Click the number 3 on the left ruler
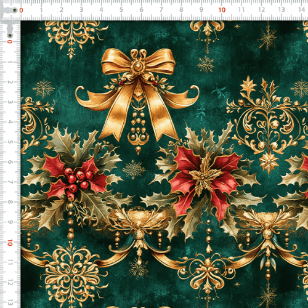Screen dimensions: 308x308 (10, 102)
